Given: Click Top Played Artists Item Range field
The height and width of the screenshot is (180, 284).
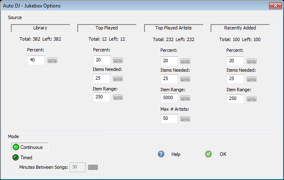Looking at the screenshot, I should pos(169,98).
